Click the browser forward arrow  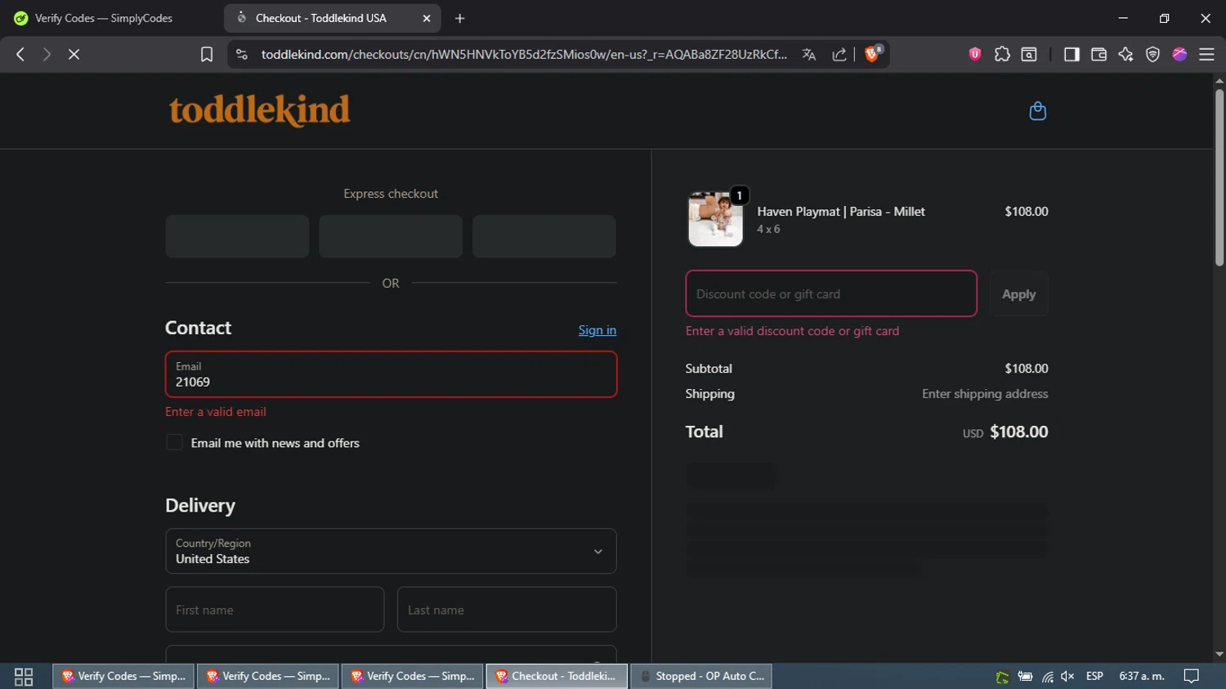47,54
